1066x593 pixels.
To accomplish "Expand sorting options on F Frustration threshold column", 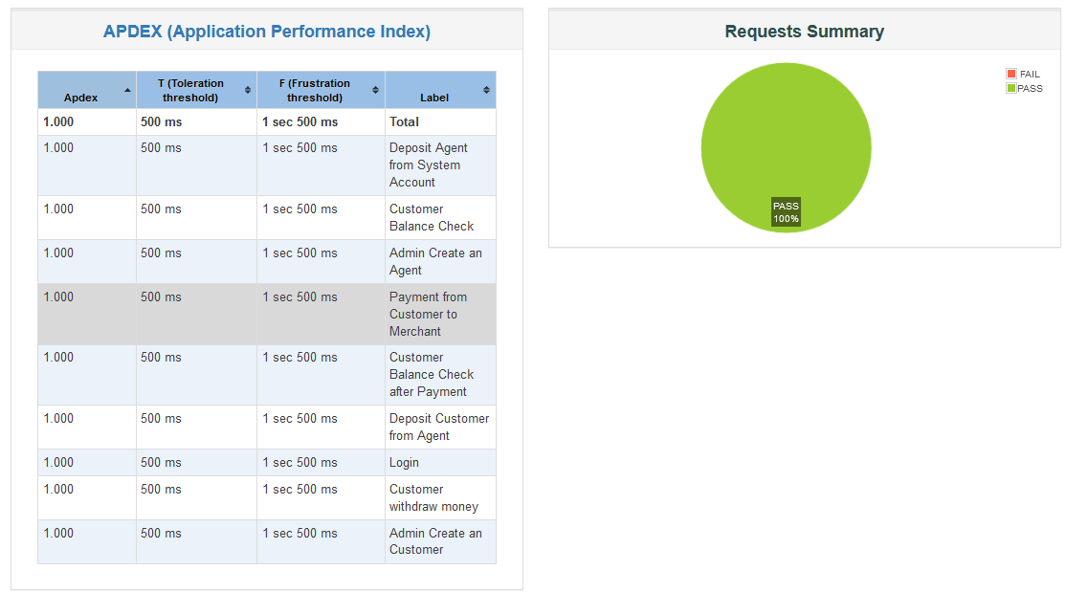I will tap(374, 90).
